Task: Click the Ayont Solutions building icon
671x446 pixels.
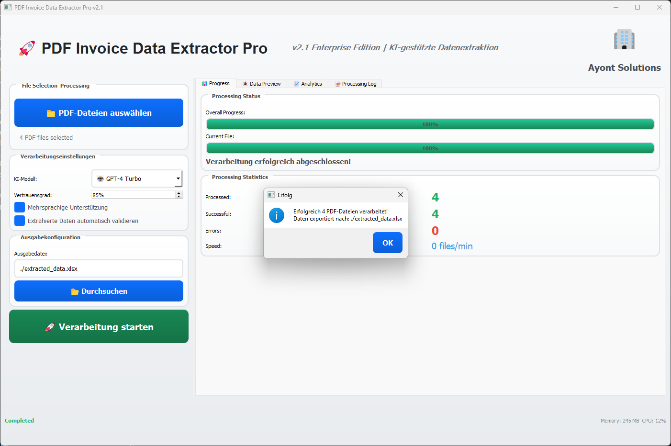Action: pyautogui.click(x=624, y=40)
